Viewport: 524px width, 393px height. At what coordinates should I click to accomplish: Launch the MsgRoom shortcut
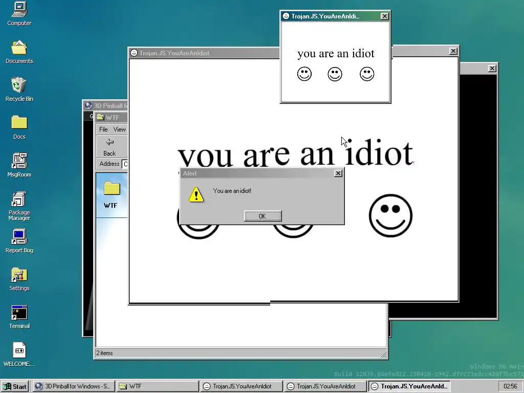[x=19, y=165]
